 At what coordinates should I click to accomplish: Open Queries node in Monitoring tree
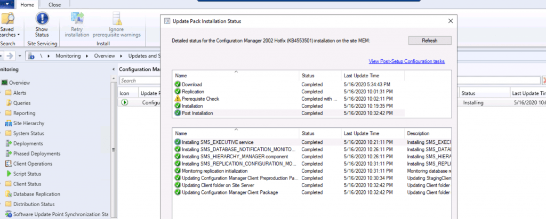point(18,103)
